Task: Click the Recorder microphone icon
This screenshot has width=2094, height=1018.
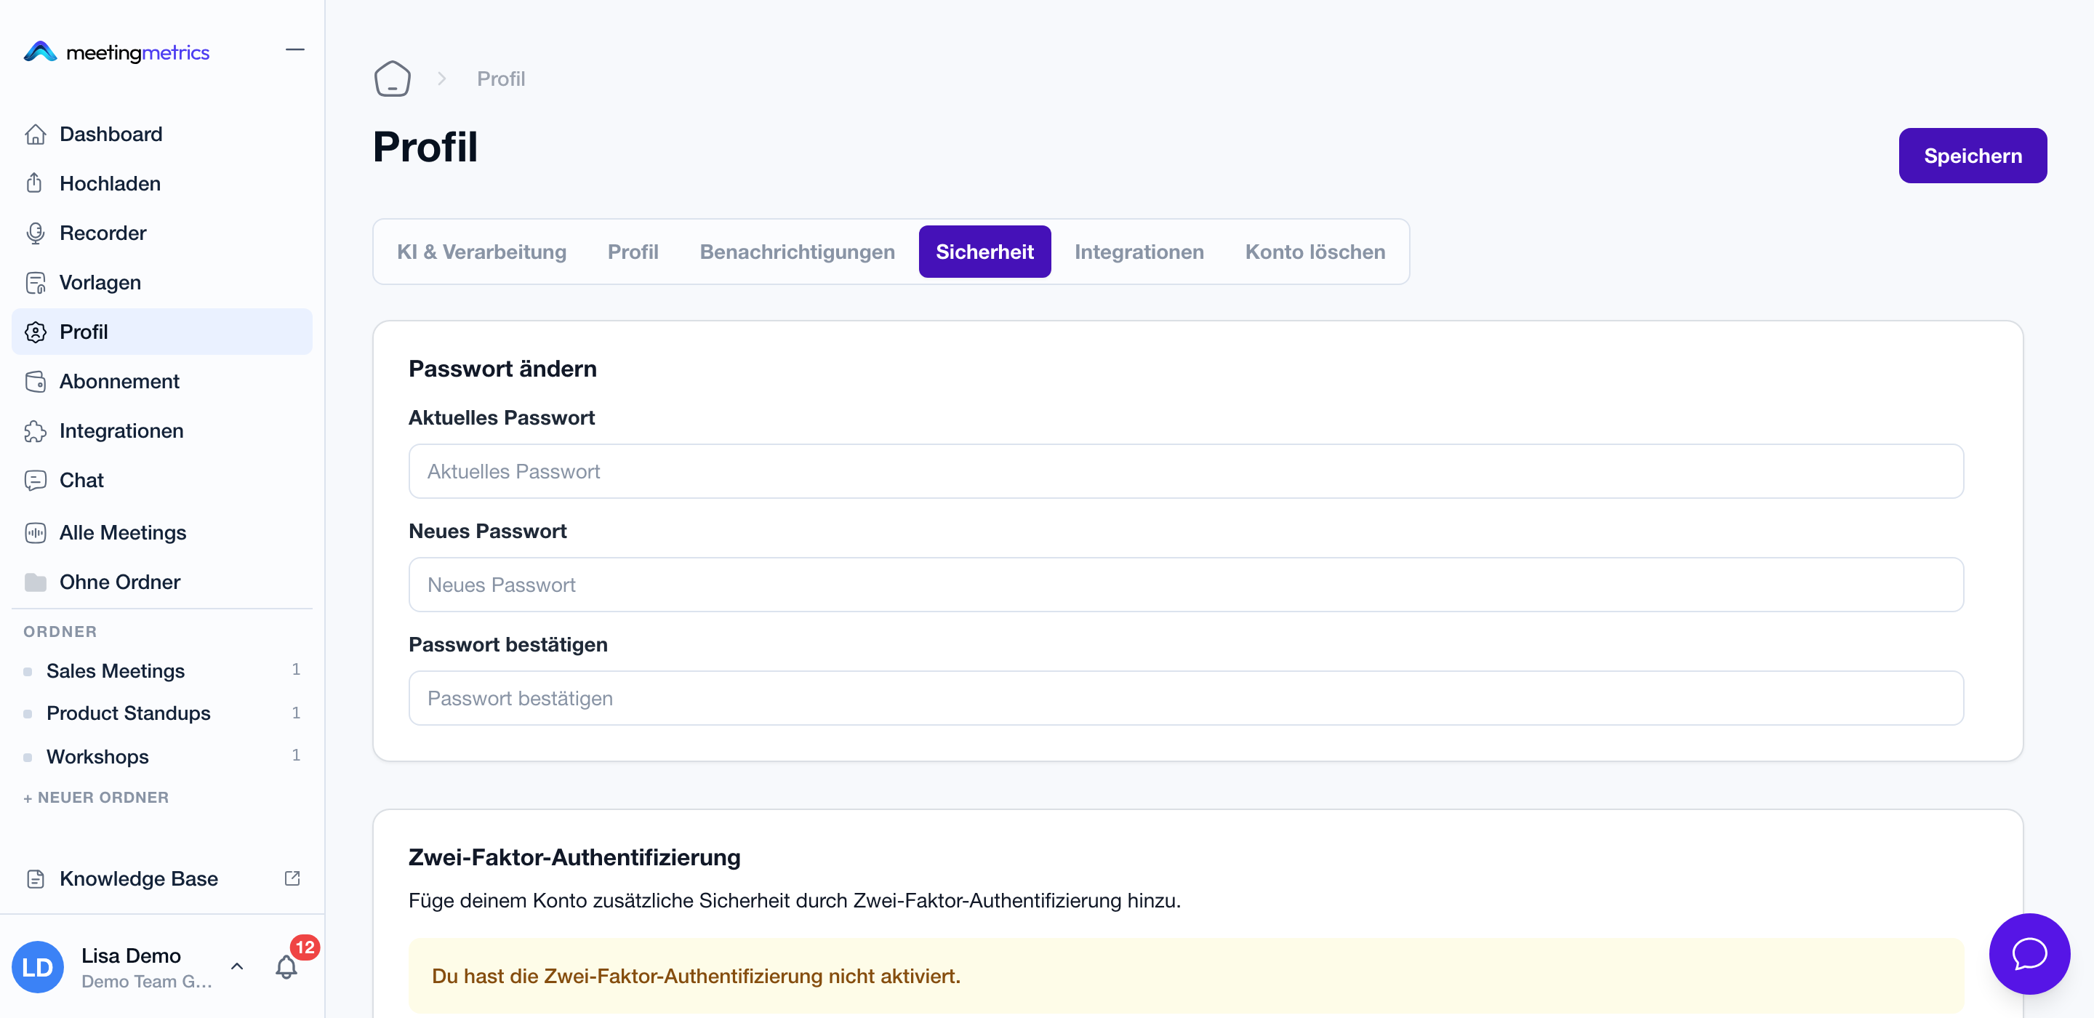Action: (35, 233)
